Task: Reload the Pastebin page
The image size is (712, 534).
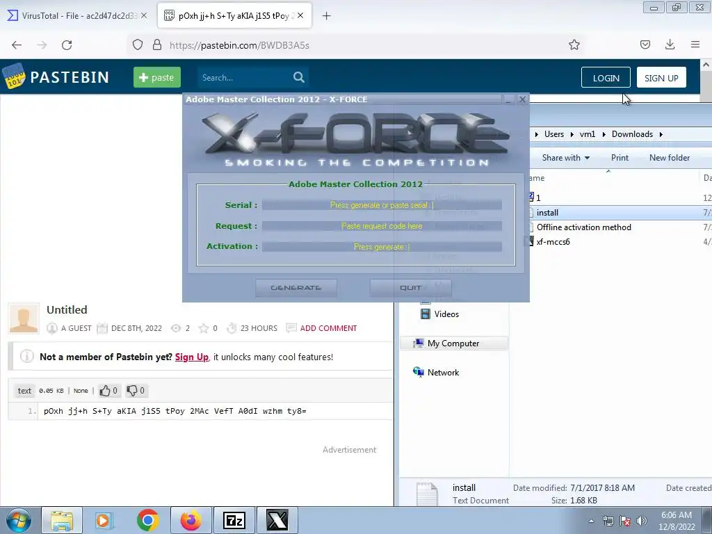Action: 67,45
